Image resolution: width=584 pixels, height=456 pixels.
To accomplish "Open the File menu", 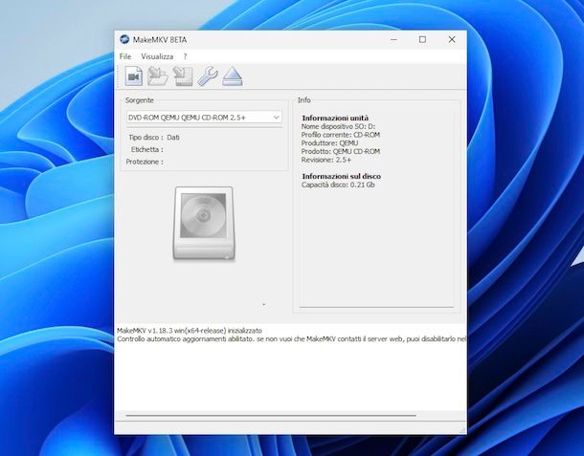I will (x=125, y=56).
